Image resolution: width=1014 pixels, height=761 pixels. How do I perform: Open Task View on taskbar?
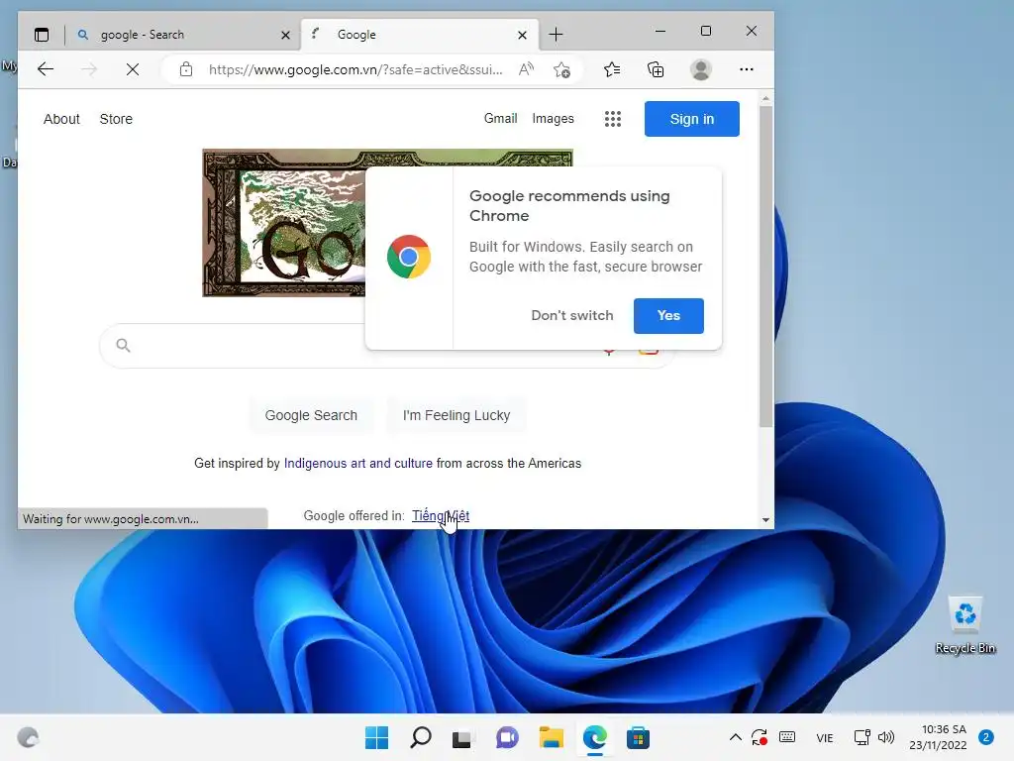pos(461,737)
